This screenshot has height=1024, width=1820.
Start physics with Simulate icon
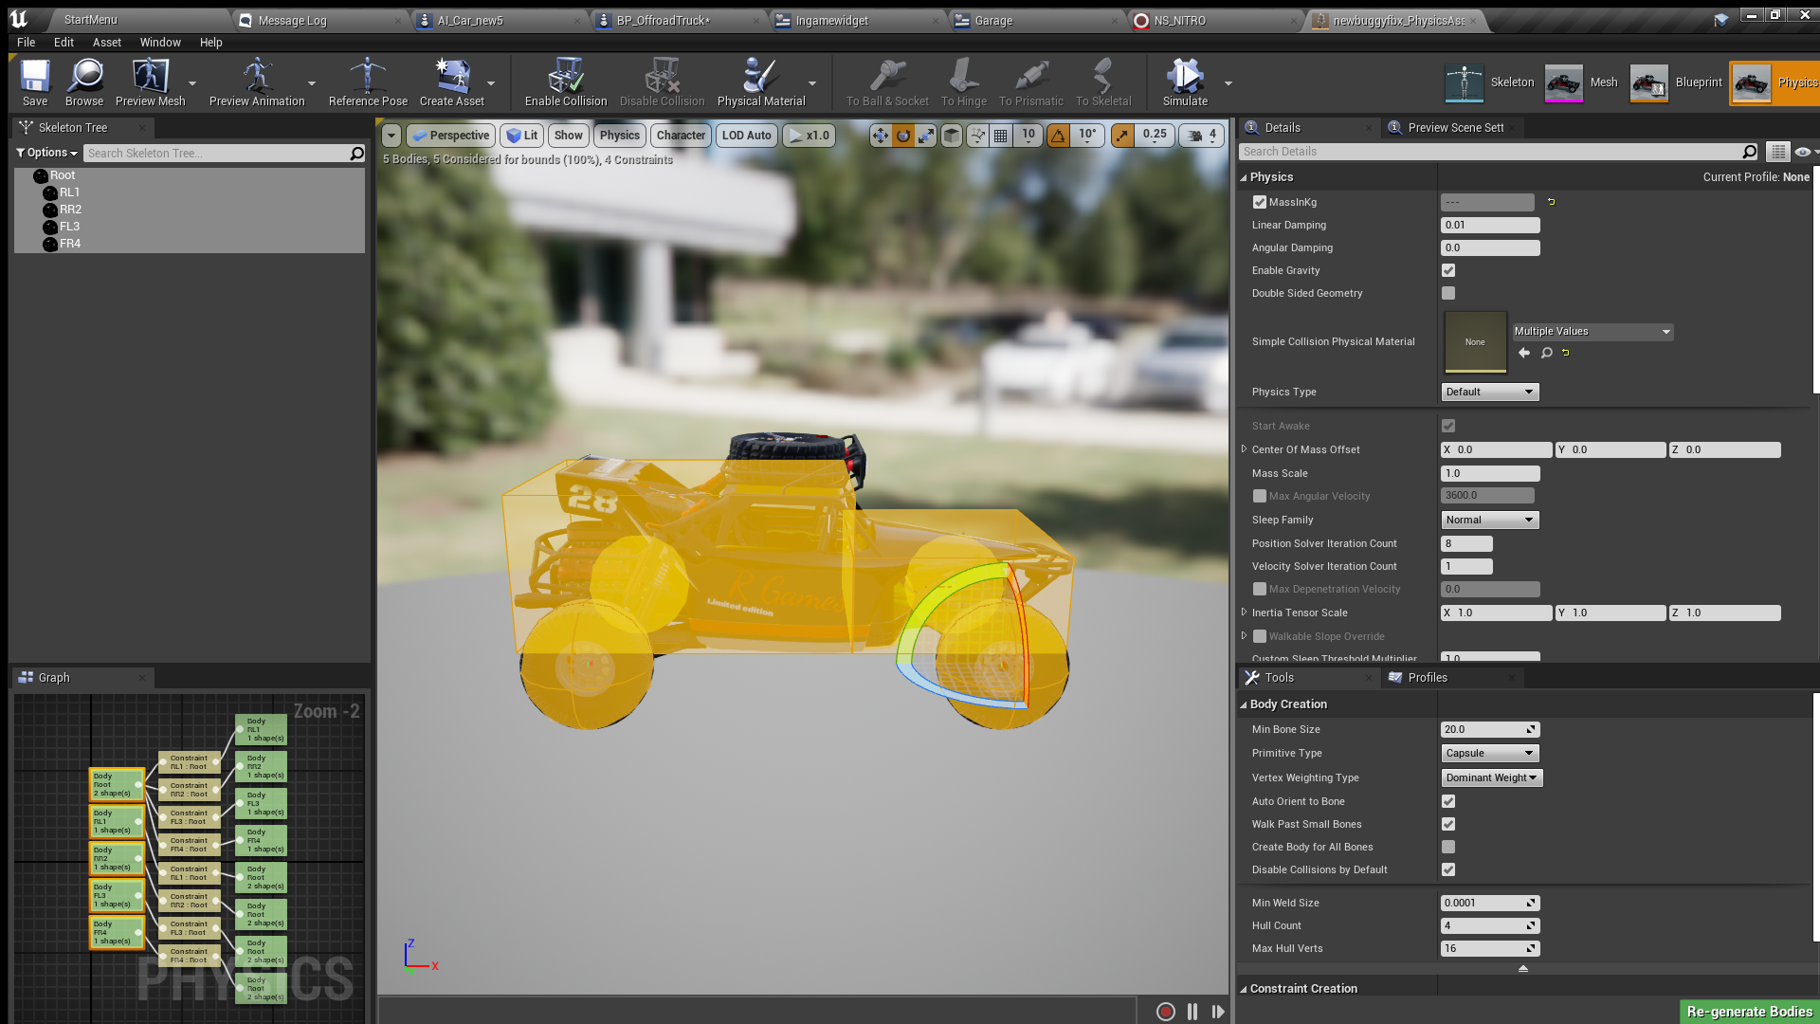pos(1185,82)
